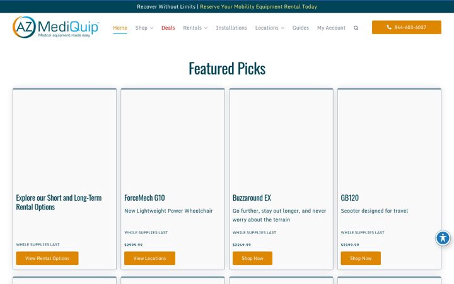
Task: Click the $2199.99 price text
Action: [350, 245]
